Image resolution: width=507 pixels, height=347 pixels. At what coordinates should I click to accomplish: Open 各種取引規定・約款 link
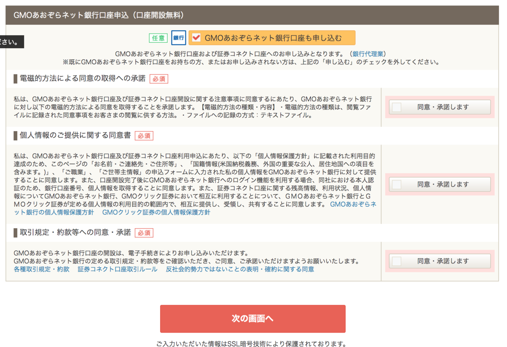[x=41, y=269]
